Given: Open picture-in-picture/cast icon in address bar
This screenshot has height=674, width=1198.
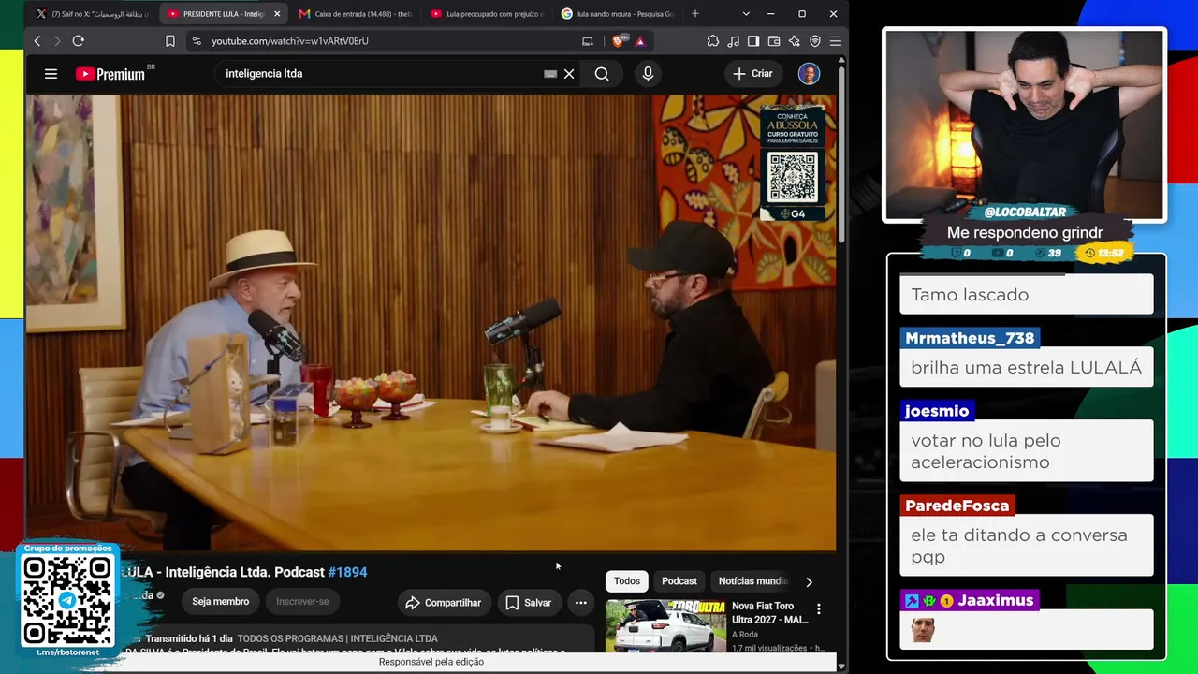Looking at the screenshot, I should tap(588, 41).
